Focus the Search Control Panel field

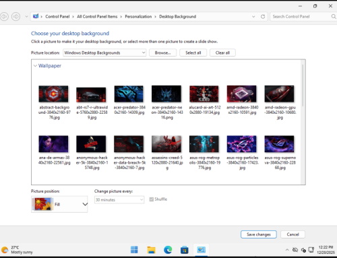point(301,17)
